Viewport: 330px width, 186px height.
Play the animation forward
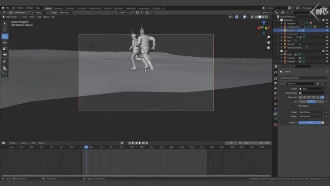tap(140, 143)
